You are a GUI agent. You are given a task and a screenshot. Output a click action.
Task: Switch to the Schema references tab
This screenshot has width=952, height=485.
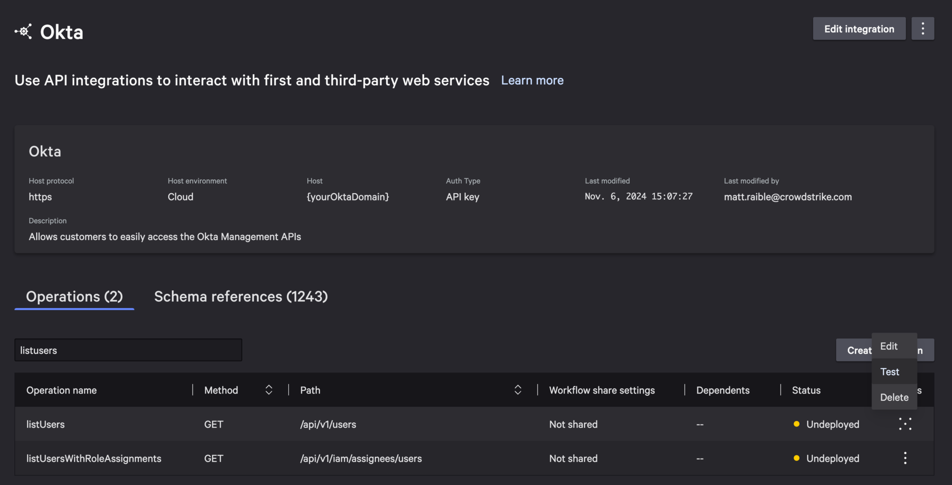pos(241,296)
